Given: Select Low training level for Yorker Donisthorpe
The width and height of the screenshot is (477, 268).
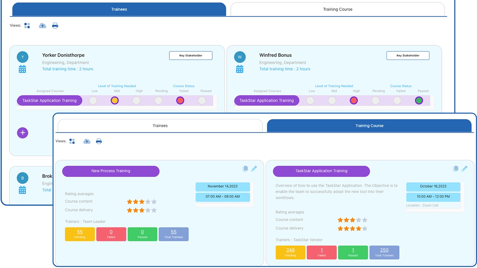Looking at the screenshot, I should pos(93,100).
